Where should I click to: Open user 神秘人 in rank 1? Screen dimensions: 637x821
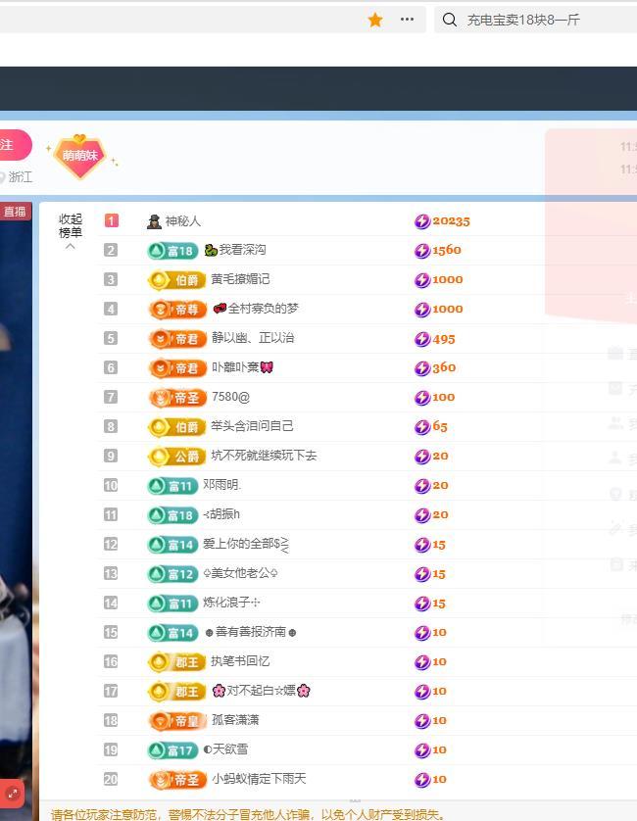pos(183,221)
